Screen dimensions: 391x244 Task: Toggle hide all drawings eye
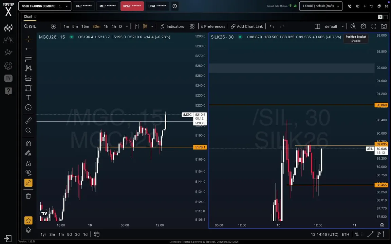[x=29, y=172]
